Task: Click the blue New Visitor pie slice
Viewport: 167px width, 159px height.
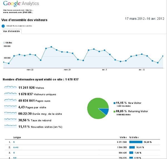Action: pos(105,111)
